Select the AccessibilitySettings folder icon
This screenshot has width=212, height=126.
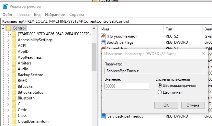[14, 40]
